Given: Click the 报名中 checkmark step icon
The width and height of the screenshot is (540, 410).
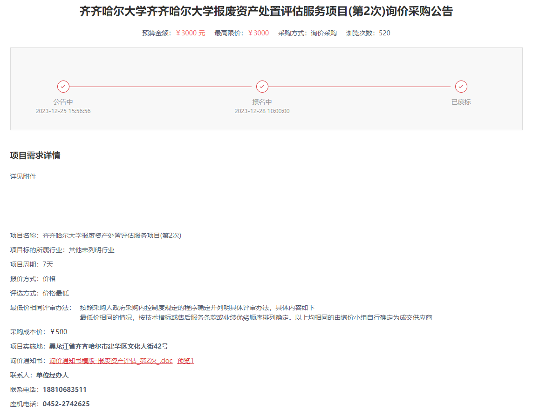Looking at the screenshot, I should click(x=262, y=87).
